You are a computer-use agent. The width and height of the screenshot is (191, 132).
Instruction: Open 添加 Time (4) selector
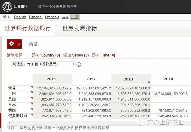[104, 55]
